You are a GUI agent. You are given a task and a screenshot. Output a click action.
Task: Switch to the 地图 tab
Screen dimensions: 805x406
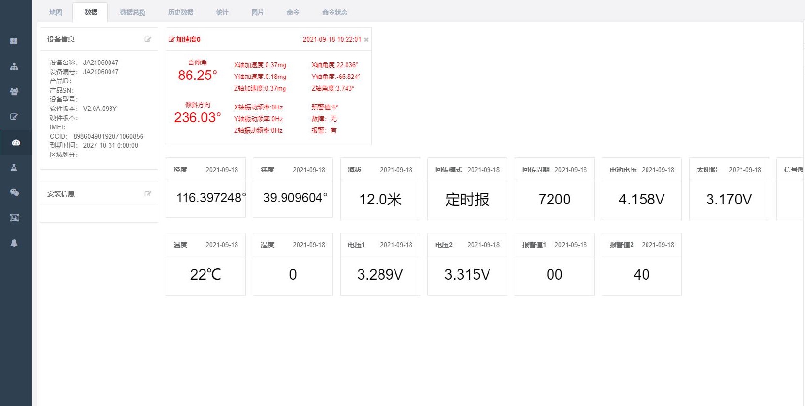pos(56,12)
